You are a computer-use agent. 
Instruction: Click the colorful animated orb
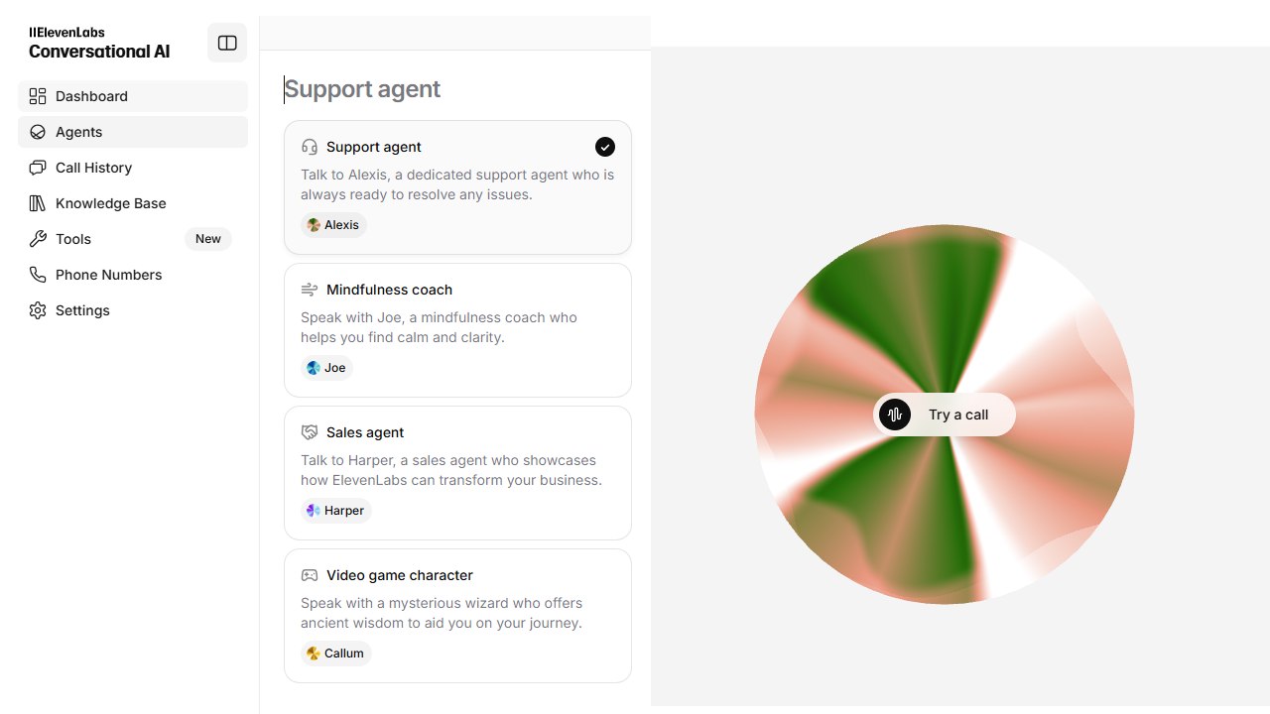pos(945,415)
